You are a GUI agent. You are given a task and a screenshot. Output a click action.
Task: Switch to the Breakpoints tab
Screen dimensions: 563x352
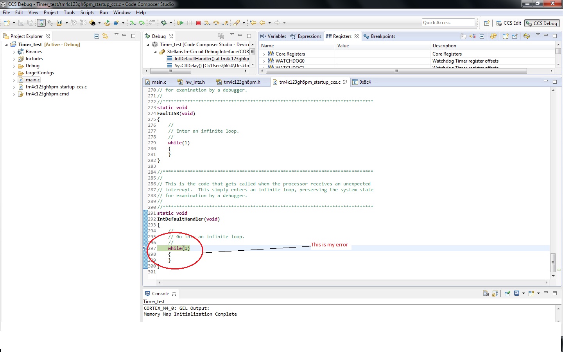(x=379, y=36)
